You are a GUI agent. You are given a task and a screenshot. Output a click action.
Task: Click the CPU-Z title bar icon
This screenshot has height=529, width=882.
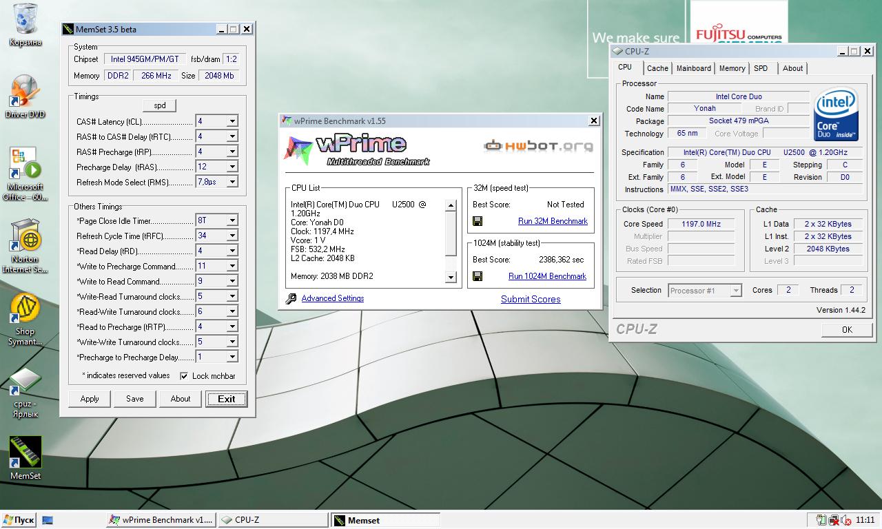617,51
